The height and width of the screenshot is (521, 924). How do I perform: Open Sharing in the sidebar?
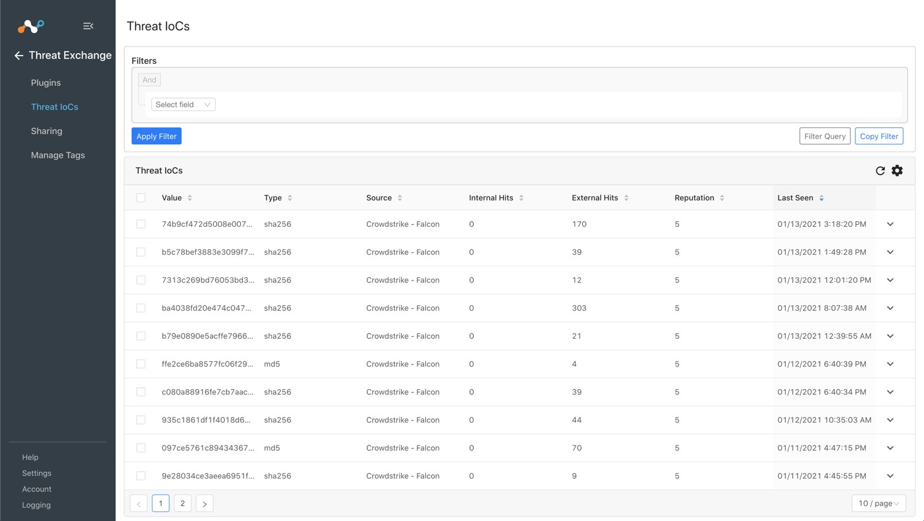click(47, 131)
